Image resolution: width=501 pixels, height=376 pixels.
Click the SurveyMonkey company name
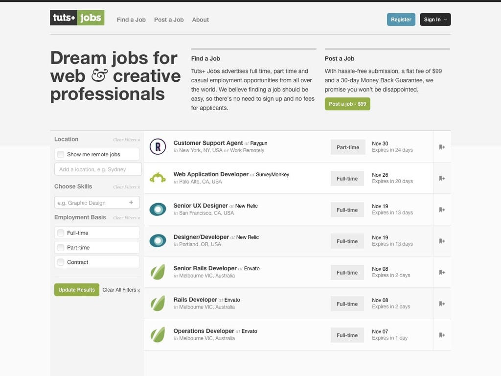(x=273, y=175)
